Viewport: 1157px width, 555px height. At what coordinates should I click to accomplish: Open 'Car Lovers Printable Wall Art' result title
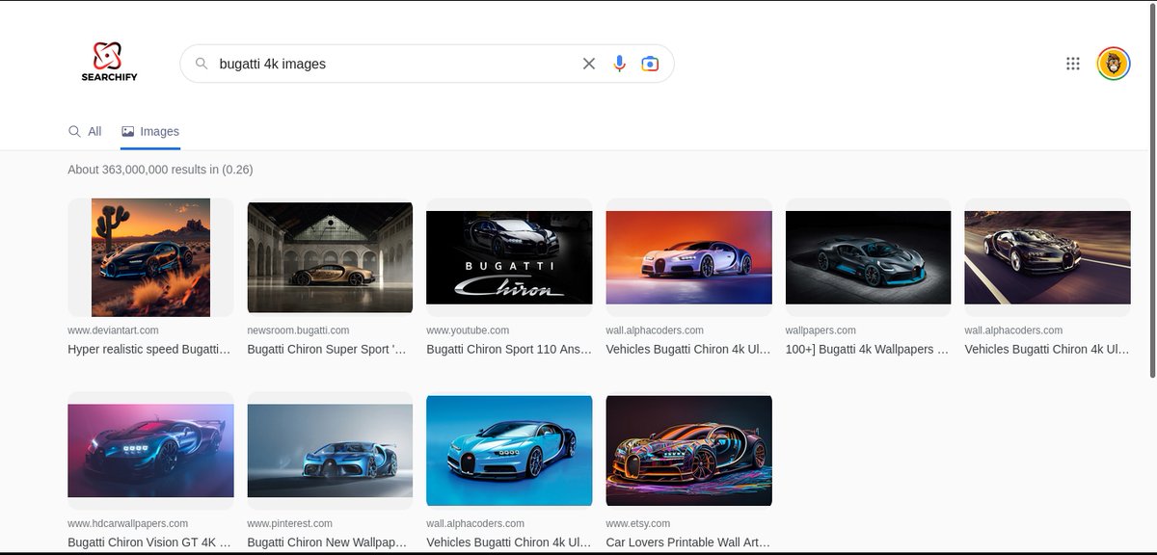687,542
